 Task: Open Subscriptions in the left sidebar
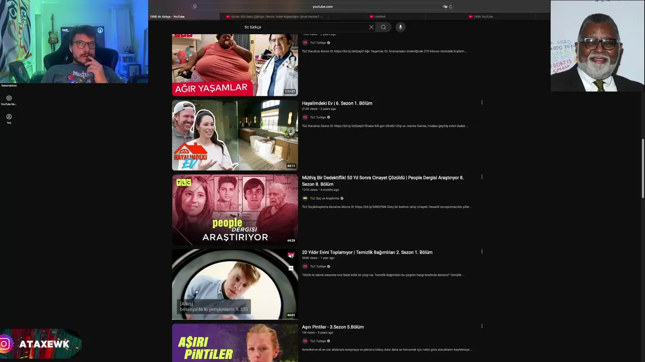(x=9, y=85)
